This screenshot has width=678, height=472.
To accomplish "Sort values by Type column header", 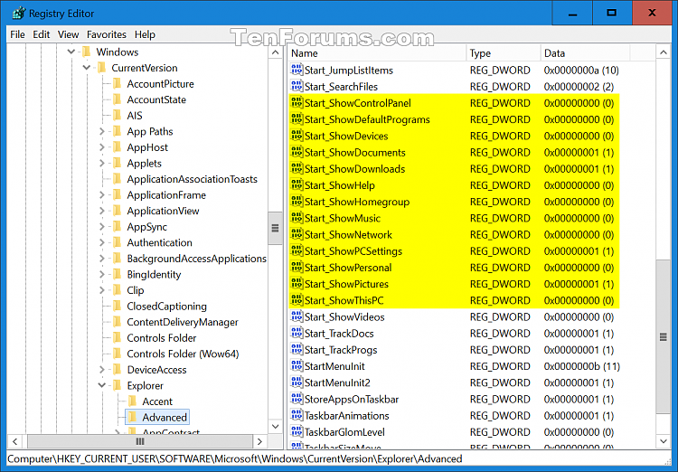I will coord(504,53).
